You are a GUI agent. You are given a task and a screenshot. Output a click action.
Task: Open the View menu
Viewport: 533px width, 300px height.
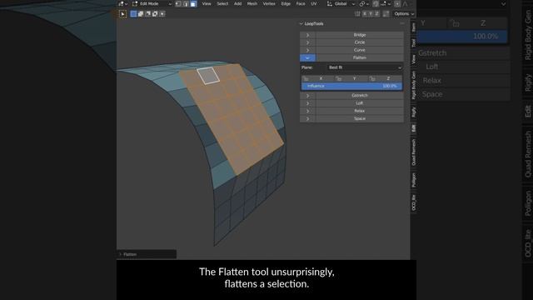click(207, 3)
